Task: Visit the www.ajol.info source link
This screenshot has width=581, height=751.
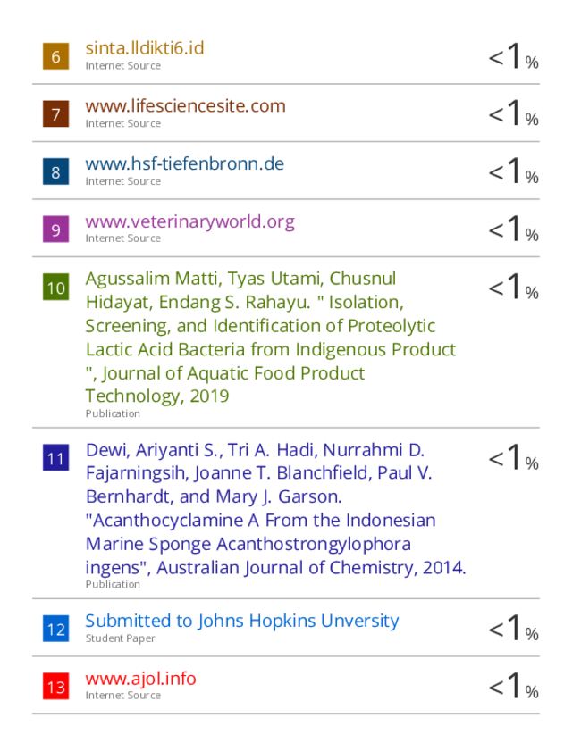Action: (x=140, y=679)
